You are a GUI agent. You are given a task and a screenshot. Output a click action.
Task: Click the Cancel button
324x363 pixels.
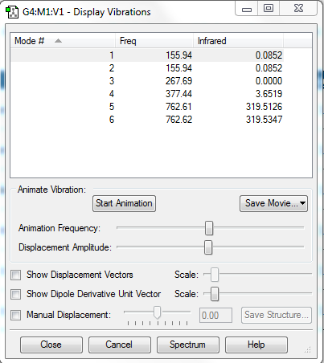[120, 345]
